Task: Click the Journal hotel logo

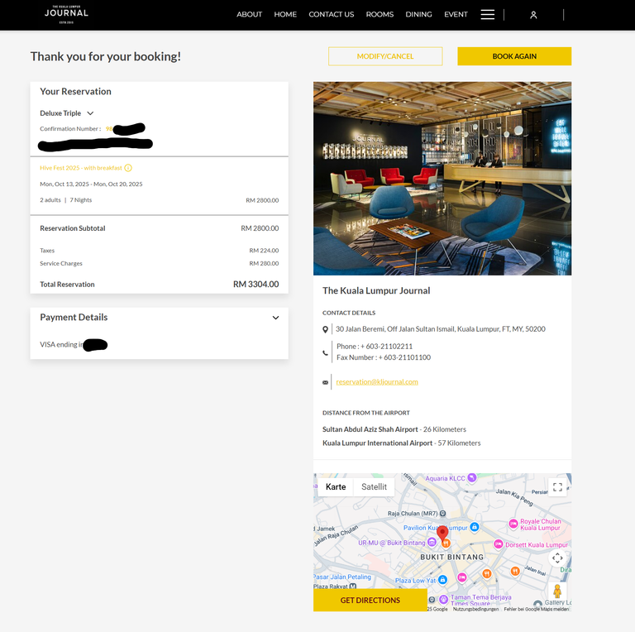Action: coord(66,15)
